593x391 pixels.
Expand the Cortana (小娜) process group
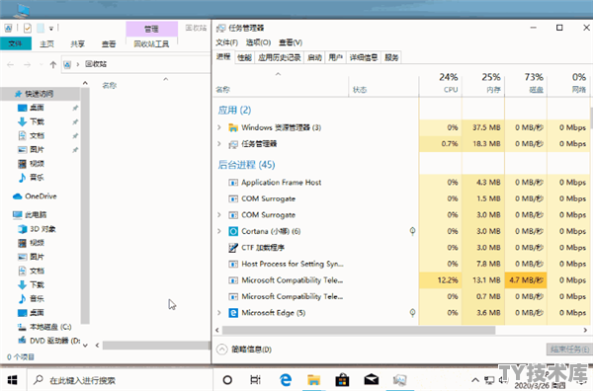click(x=219, y=231)
